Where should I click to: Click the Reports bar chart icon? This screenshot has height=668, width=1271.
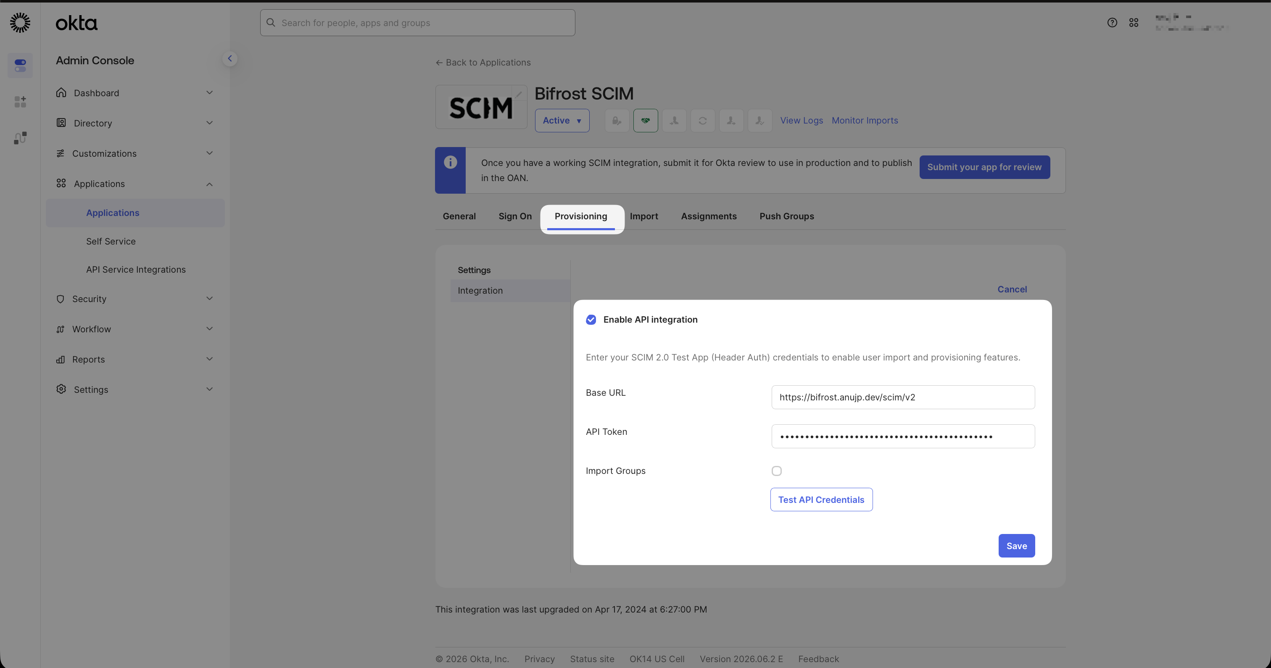click(x=60, y=359)
